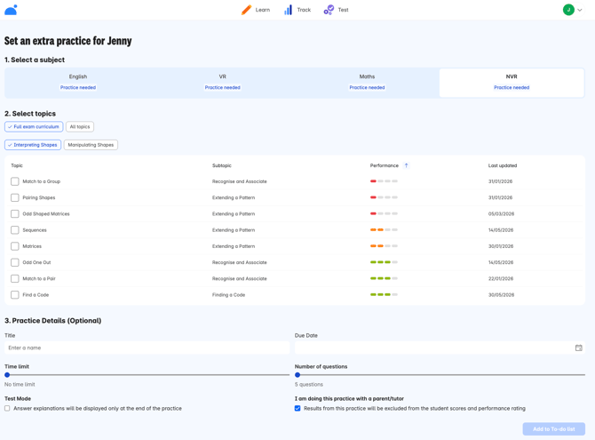Click the Add to To-do list button

[553, 429]
